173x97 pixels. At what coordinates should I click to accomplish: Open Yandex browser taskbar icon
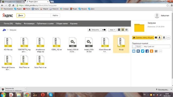point(11,95)
